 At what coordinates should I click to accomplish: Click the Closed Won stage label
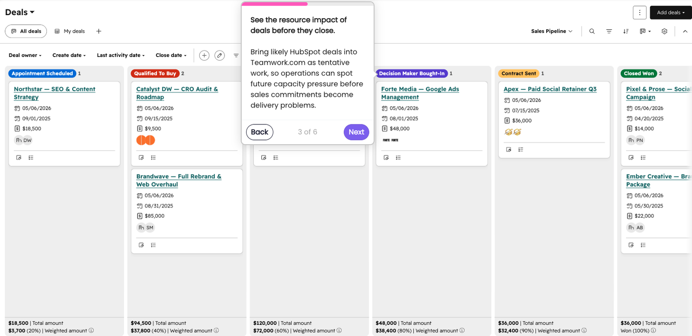click(x=639, y=73)
